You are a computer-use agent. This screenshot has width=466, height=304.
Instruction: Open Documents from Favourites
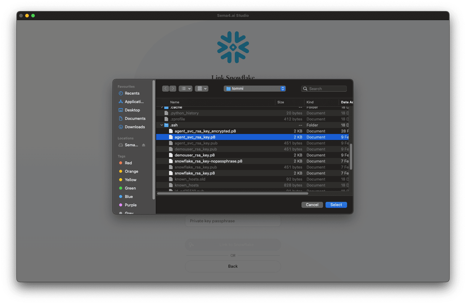pos(135,118)
